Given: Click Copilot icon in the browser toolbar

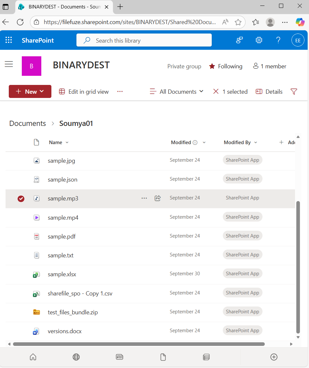Looking at the screenshot, I should [299, 22].
